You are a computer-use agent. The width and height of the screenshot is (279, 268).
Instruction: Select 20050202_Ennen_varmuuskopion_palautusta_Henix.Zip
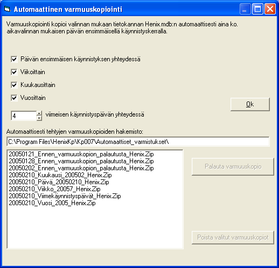[81, 168]
